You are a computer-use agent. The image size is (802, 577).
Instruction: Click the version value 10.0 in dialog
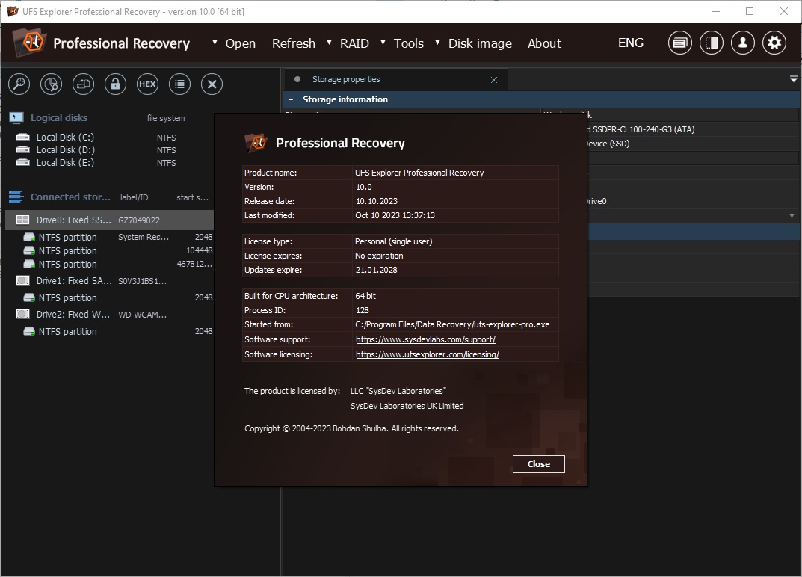pos(364,187)
